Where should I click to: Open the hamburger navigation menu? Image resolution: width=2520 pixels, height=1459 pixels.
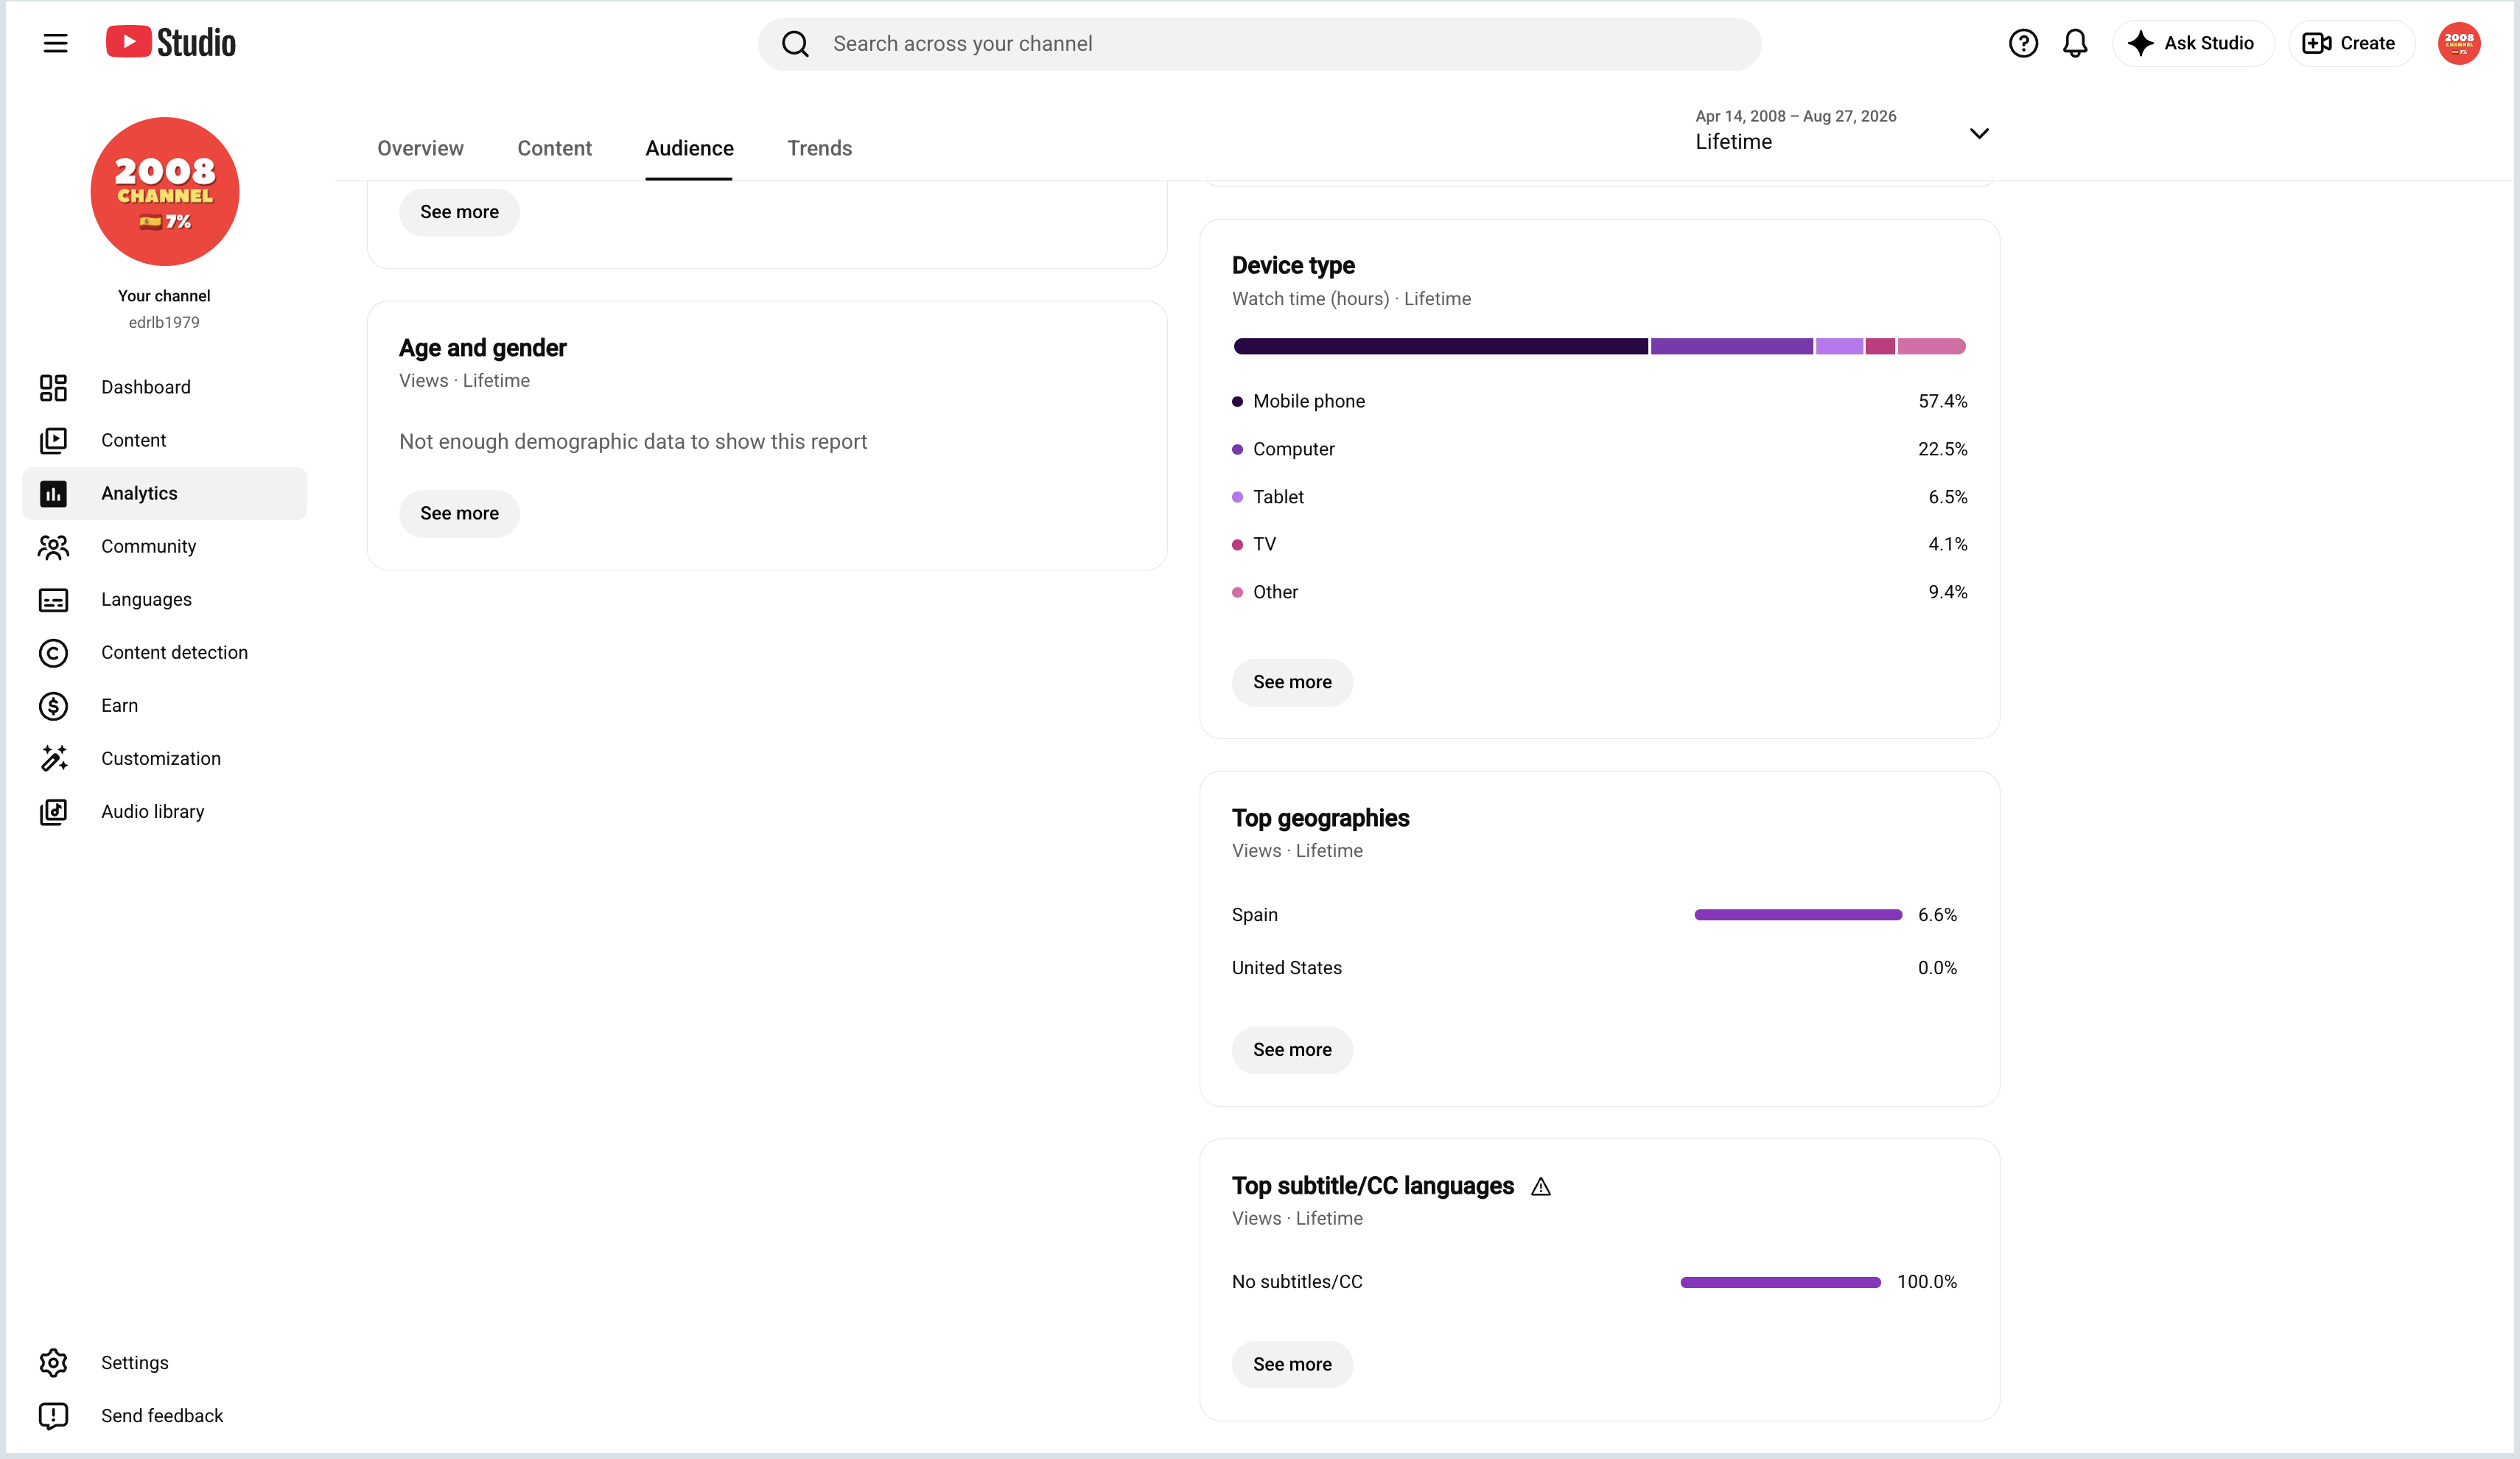click(55, 43)
